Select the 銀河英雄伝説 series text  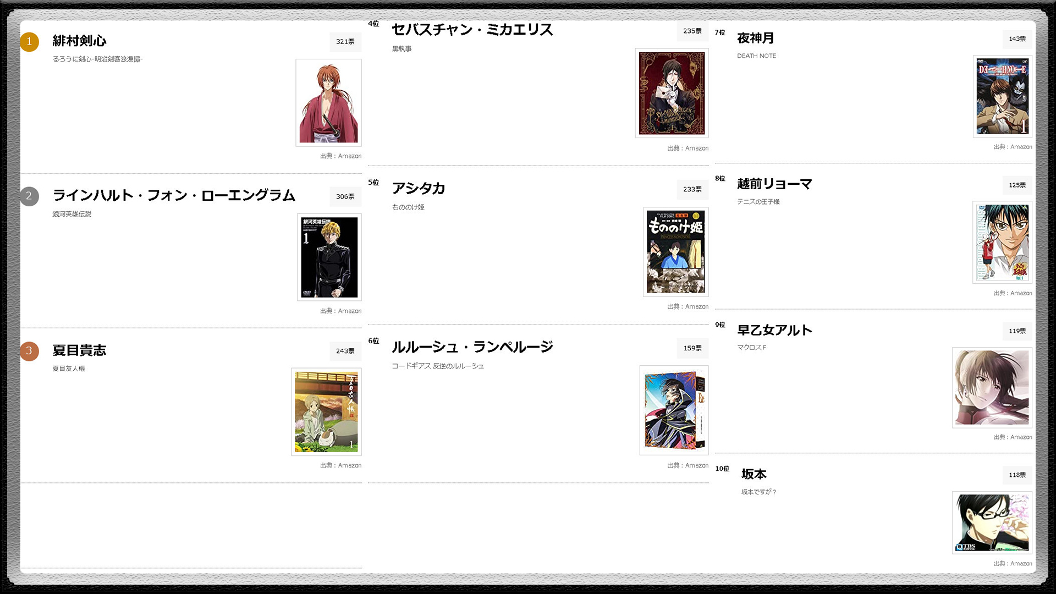pos(72,214)
